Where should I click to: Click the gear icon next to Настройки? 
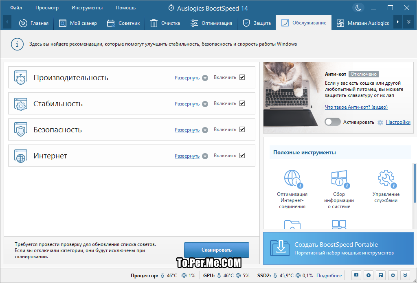click(x=381, y=122)
